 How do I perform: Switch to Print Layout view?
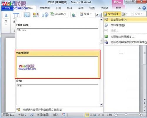click(x=87, y=115)
